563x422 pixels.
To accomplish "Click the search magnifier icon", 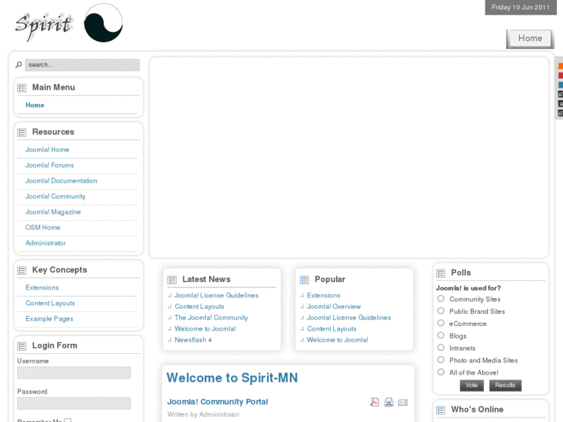I will tap(19, 65).
